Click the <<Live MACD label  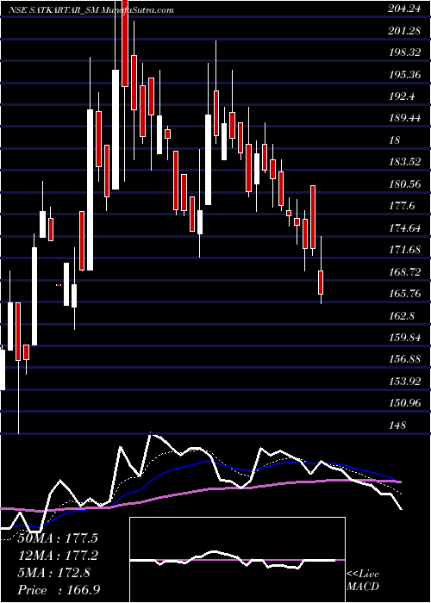[363, 581]
